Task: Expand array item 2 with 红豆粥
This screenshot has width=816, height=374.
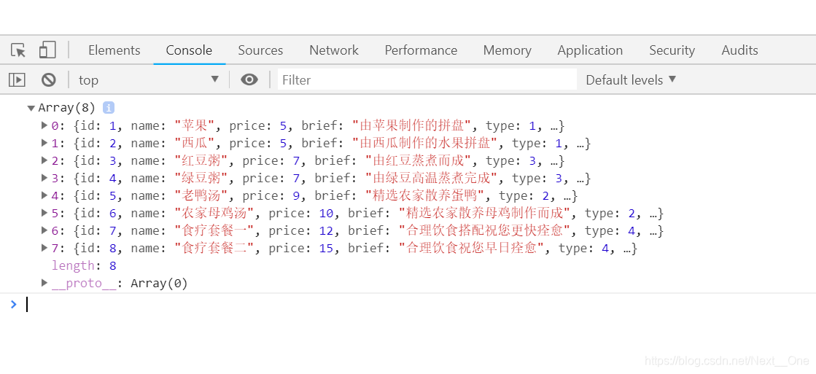Action: (44, 160)
